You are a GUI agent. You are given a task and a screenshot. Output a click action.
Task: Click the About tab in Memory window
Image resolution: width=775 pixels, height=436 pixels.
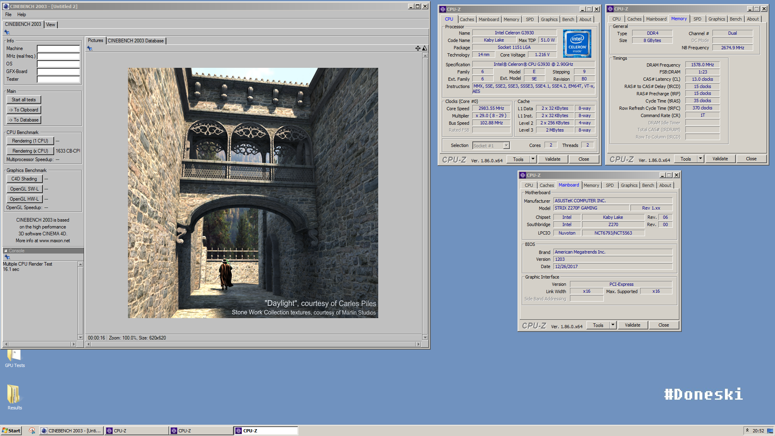(752, 19)
